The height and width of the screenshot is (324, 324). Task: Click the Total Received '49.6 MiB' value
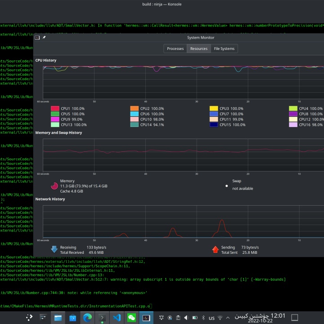[96, 252]
